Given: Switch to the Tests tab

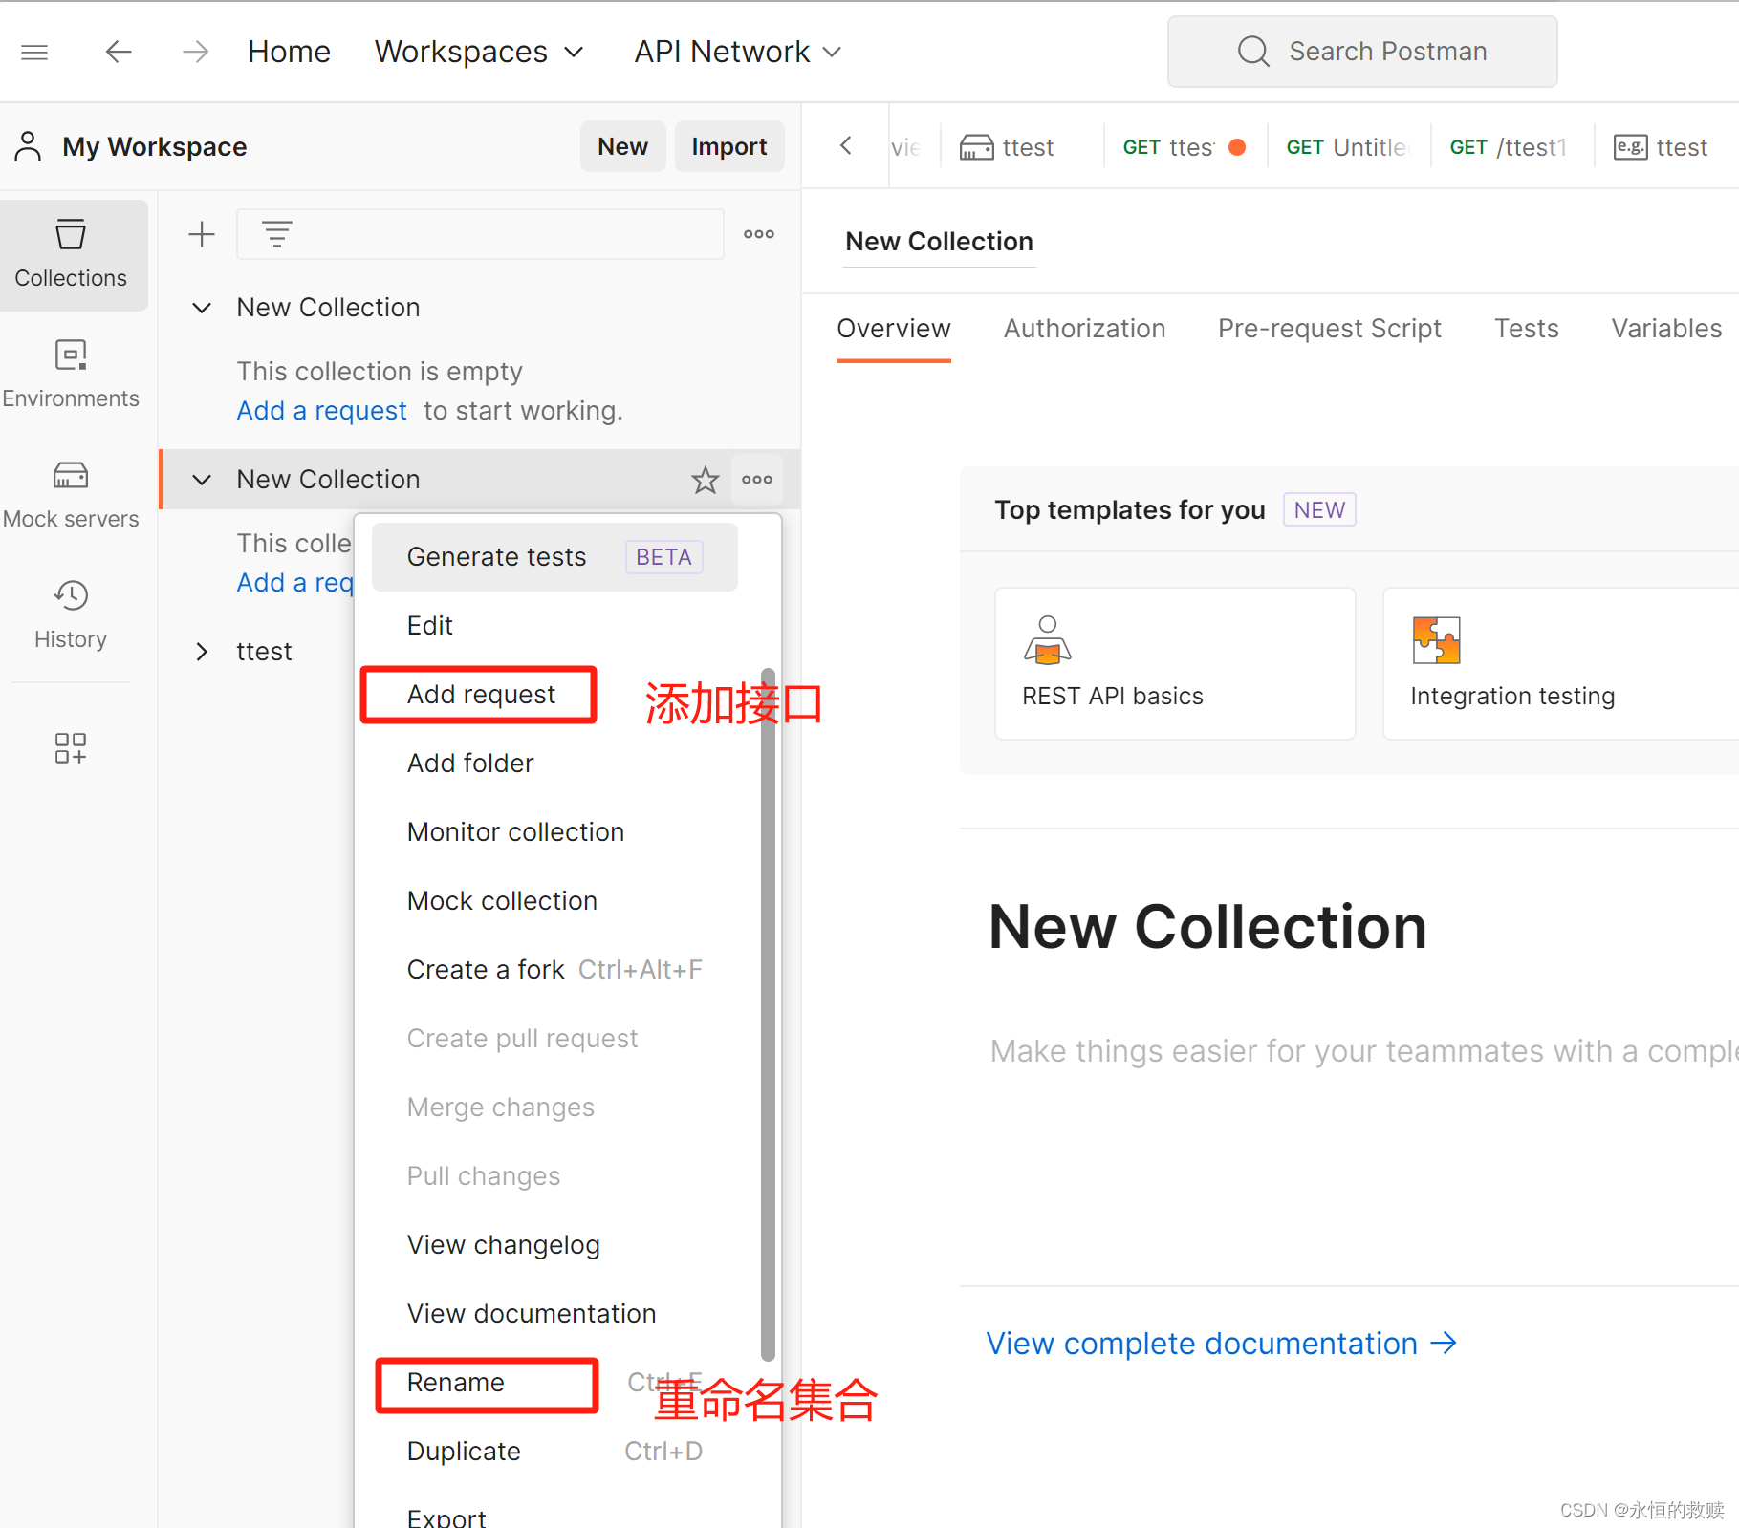Looking at the screenshot, I should pyautogui.click(x=1526, y=329).
